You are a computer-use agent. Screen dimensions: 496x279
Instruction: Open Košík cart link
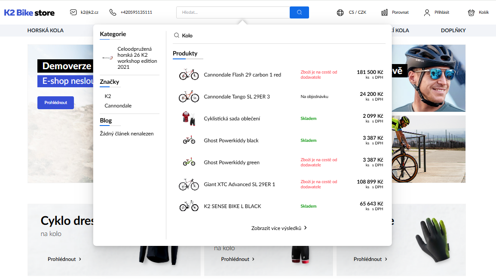[484, 12]
